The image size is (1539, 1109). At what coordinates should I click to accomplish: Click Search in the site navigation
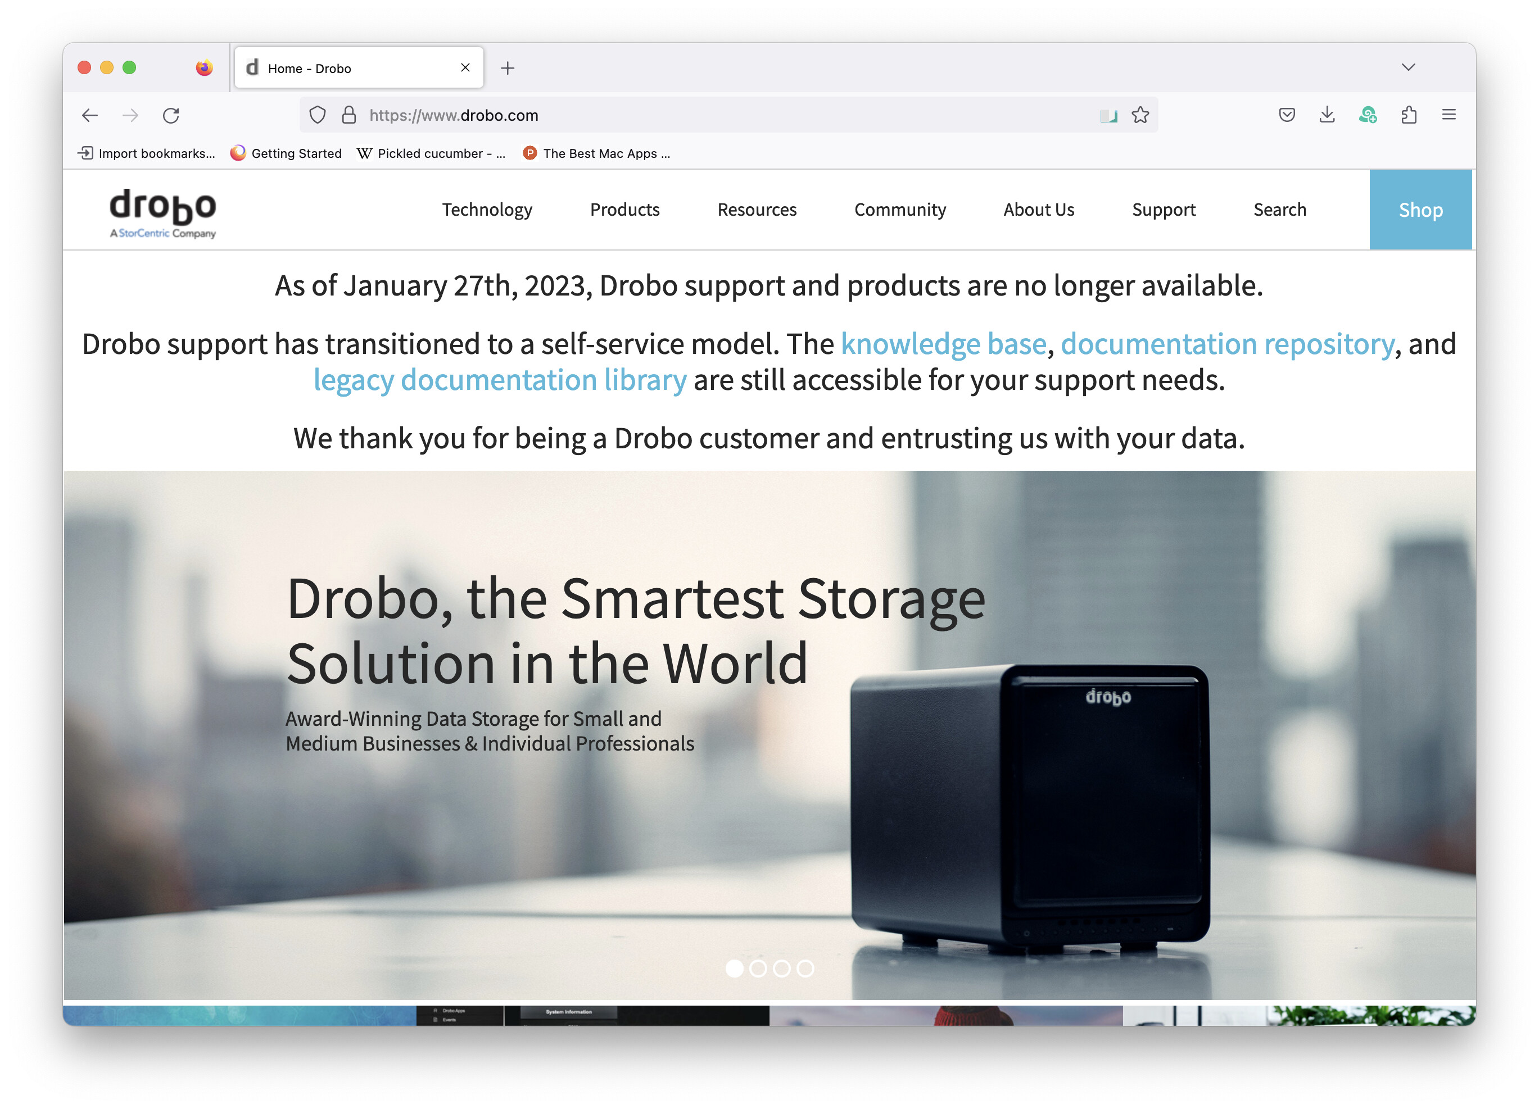pyautogui.click(x=1280, y=210)
